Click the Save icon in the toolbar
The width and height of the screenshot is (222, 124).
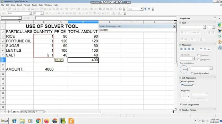click(15, 9)
